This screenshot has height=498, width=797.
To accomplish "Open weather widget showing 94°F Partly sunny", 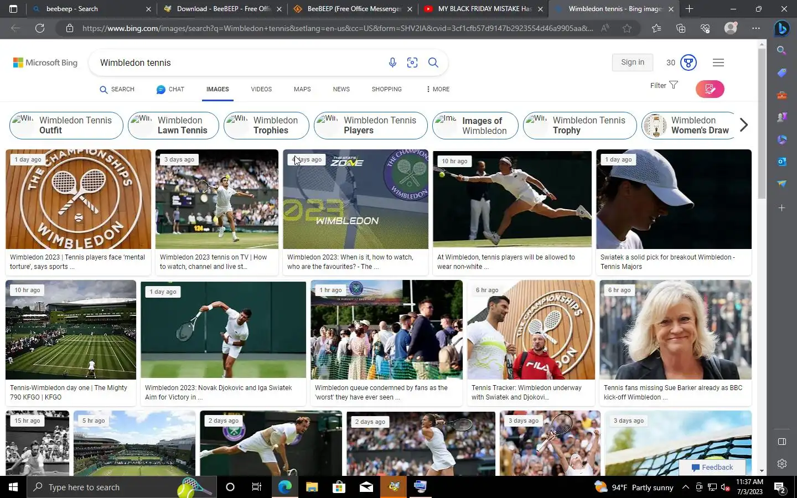I will [634, 487].
